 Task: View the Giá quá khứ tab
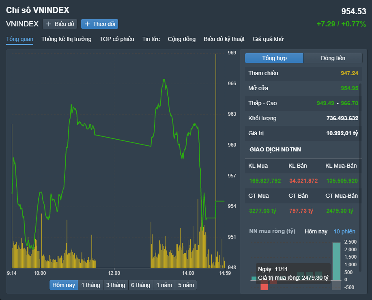click(268, 39)
